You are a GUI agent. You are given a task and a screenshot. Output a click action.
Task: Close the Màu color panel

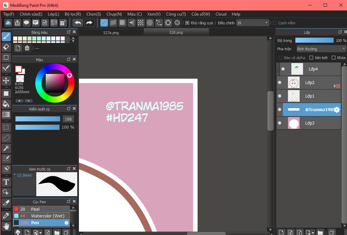74,59
